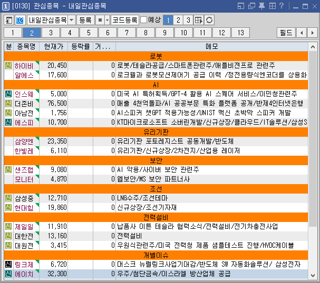
Task: Click the black 신 icon on 링크제 row
Action: pyautogui.click(x=8, y=264)
